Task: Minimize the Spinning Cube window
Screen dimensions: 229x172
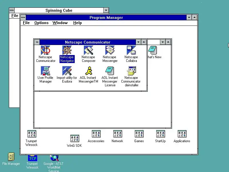Action: (x=106, y=10)
